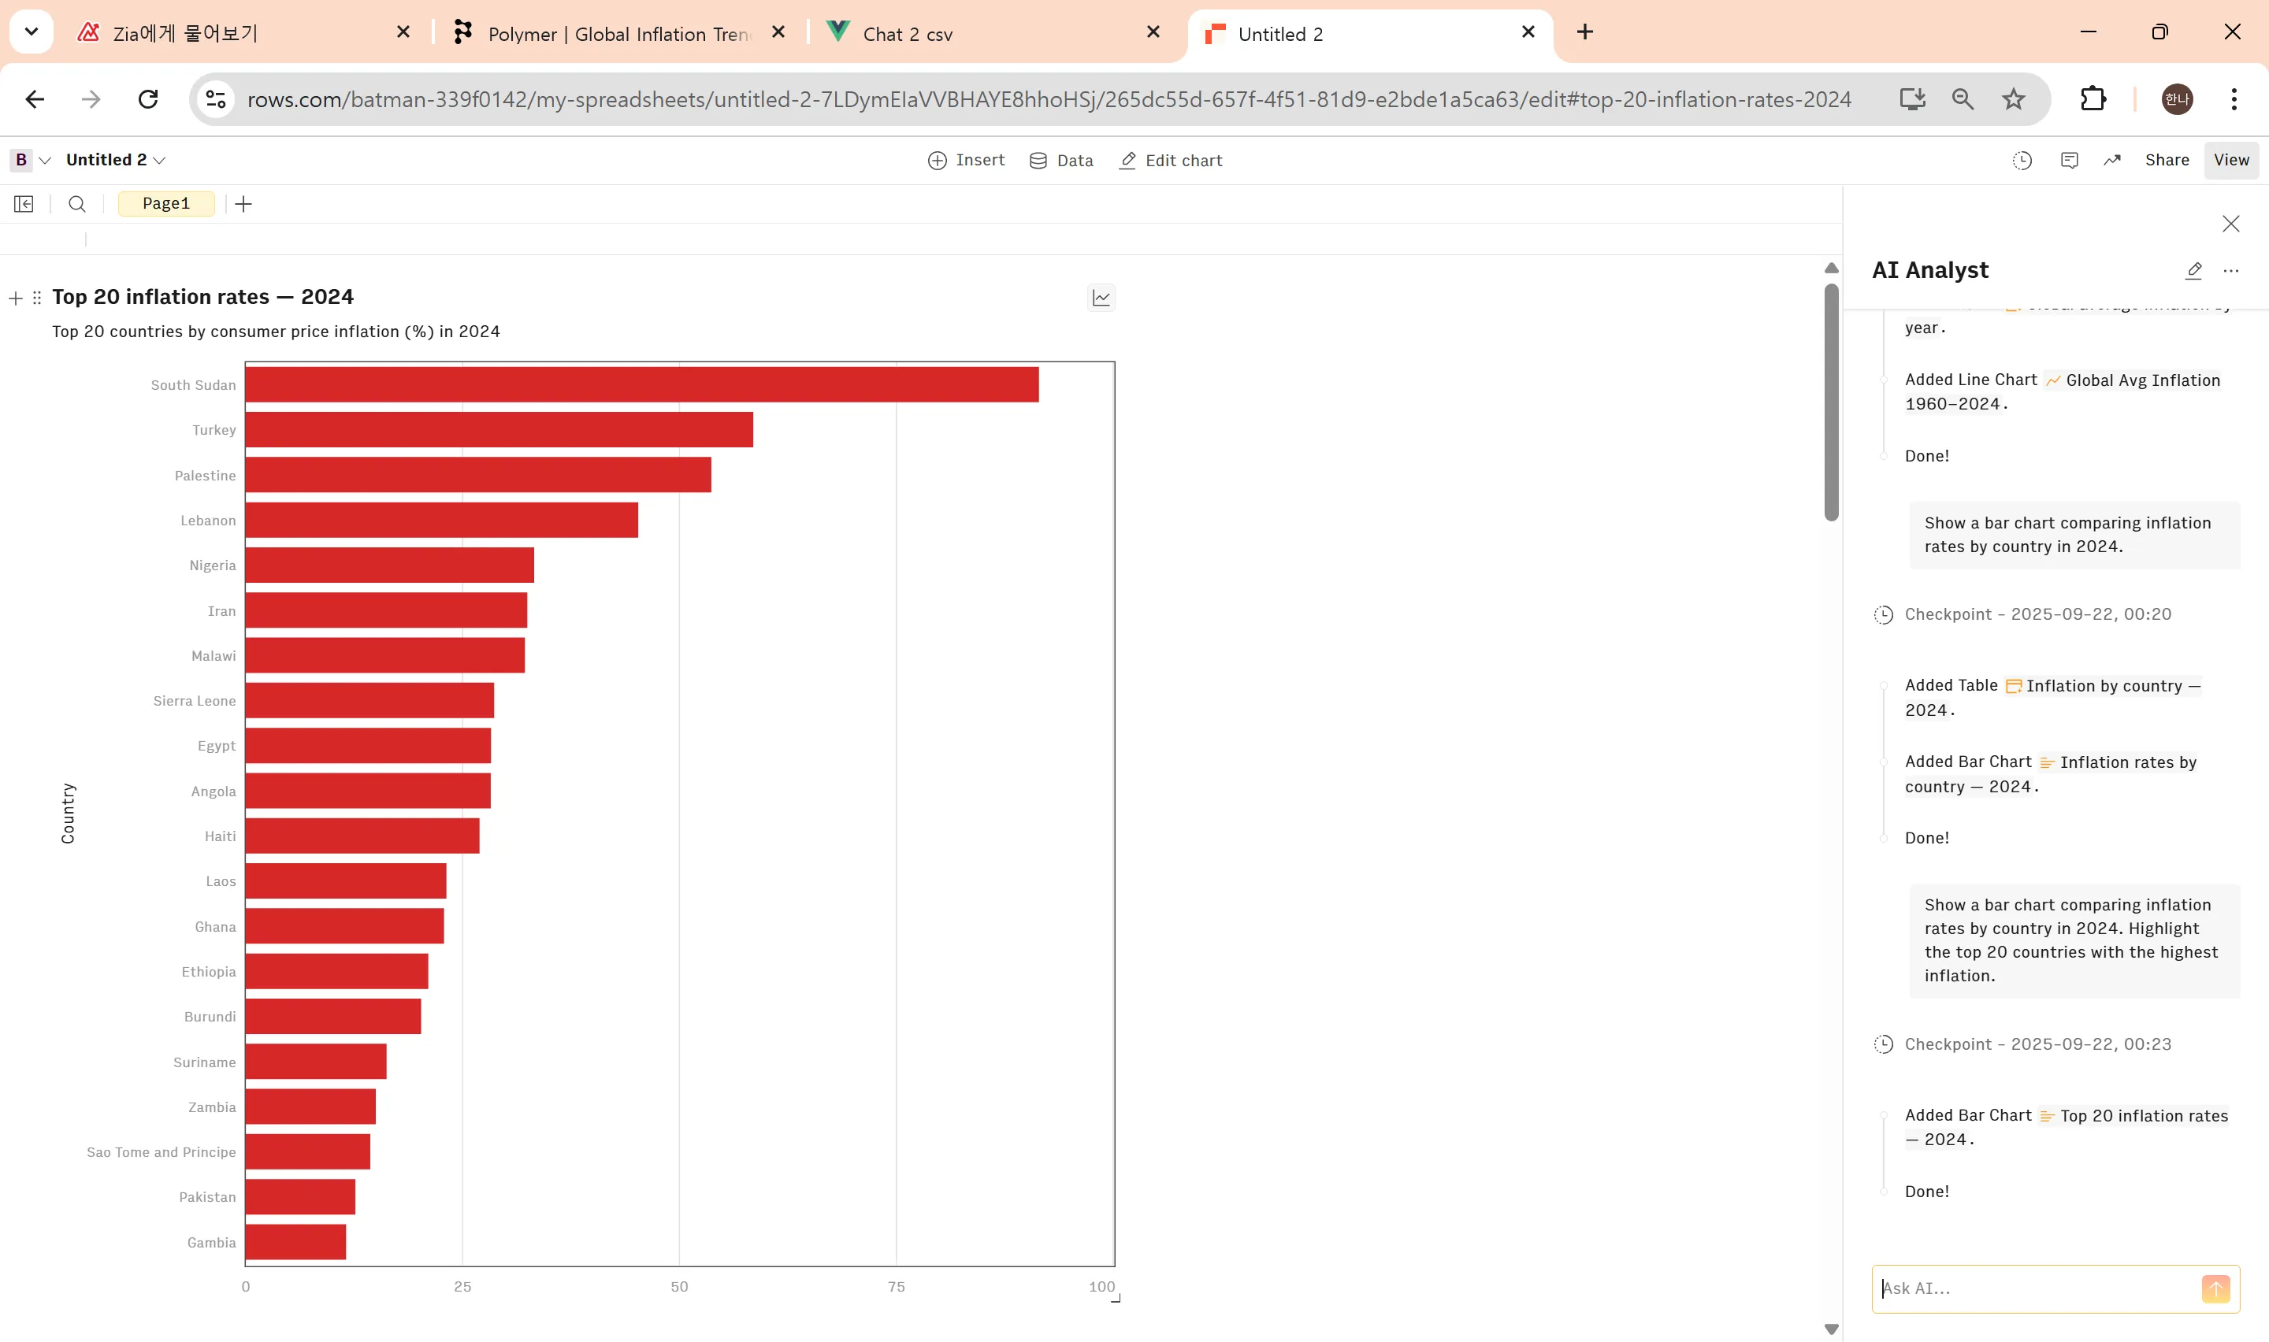Click the chart type icon above chart

pos(1101,298)
